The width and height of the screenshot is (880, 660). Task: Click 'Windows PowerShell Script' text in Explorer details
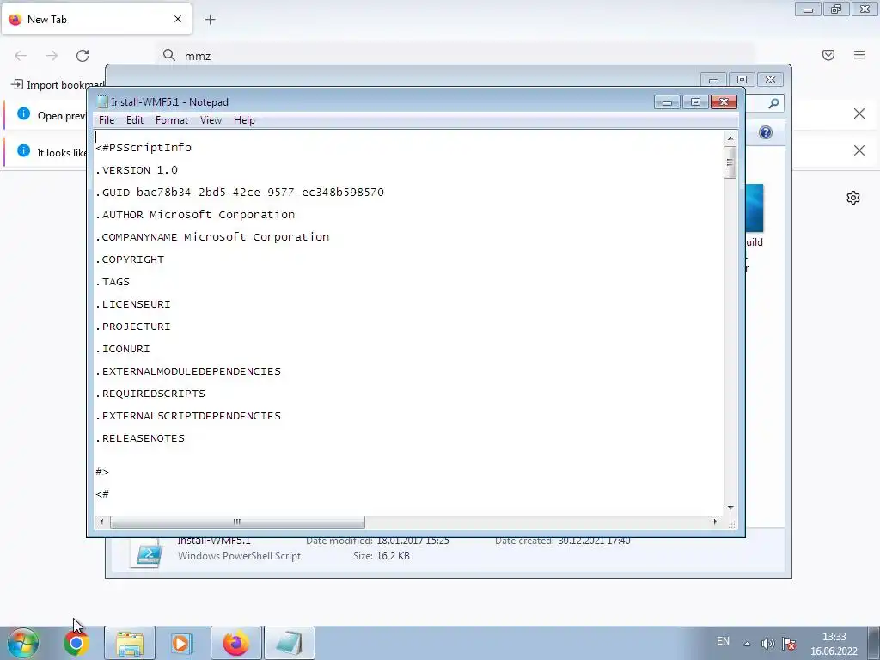tap(239, 556)
